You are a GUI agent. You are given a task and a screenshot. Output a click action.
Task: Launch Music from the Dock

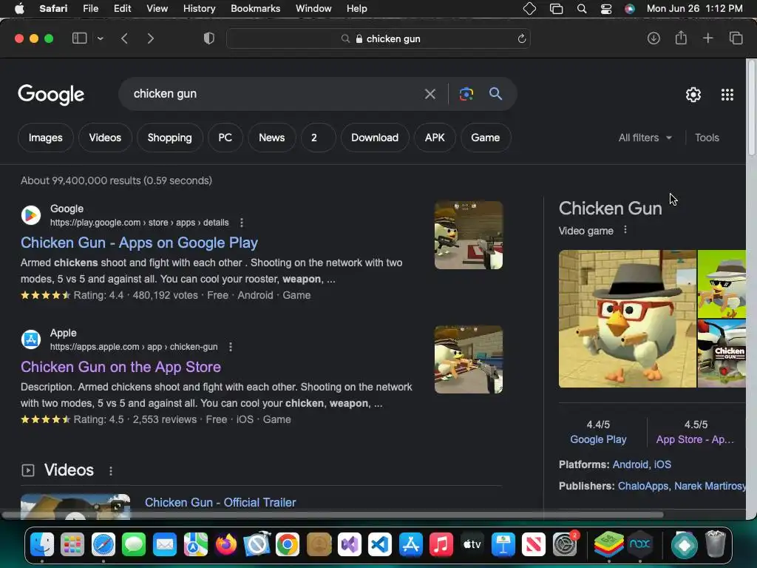coord(441,545)
